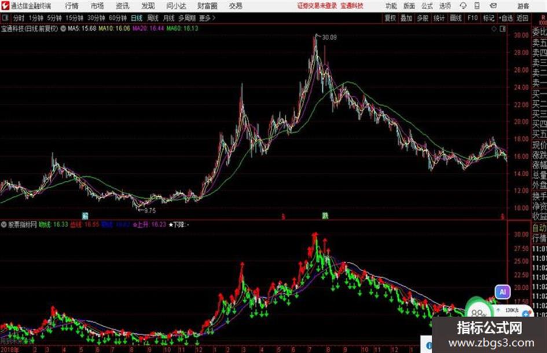Click the MA60: 16.13 indicator value

coord(182,28)
